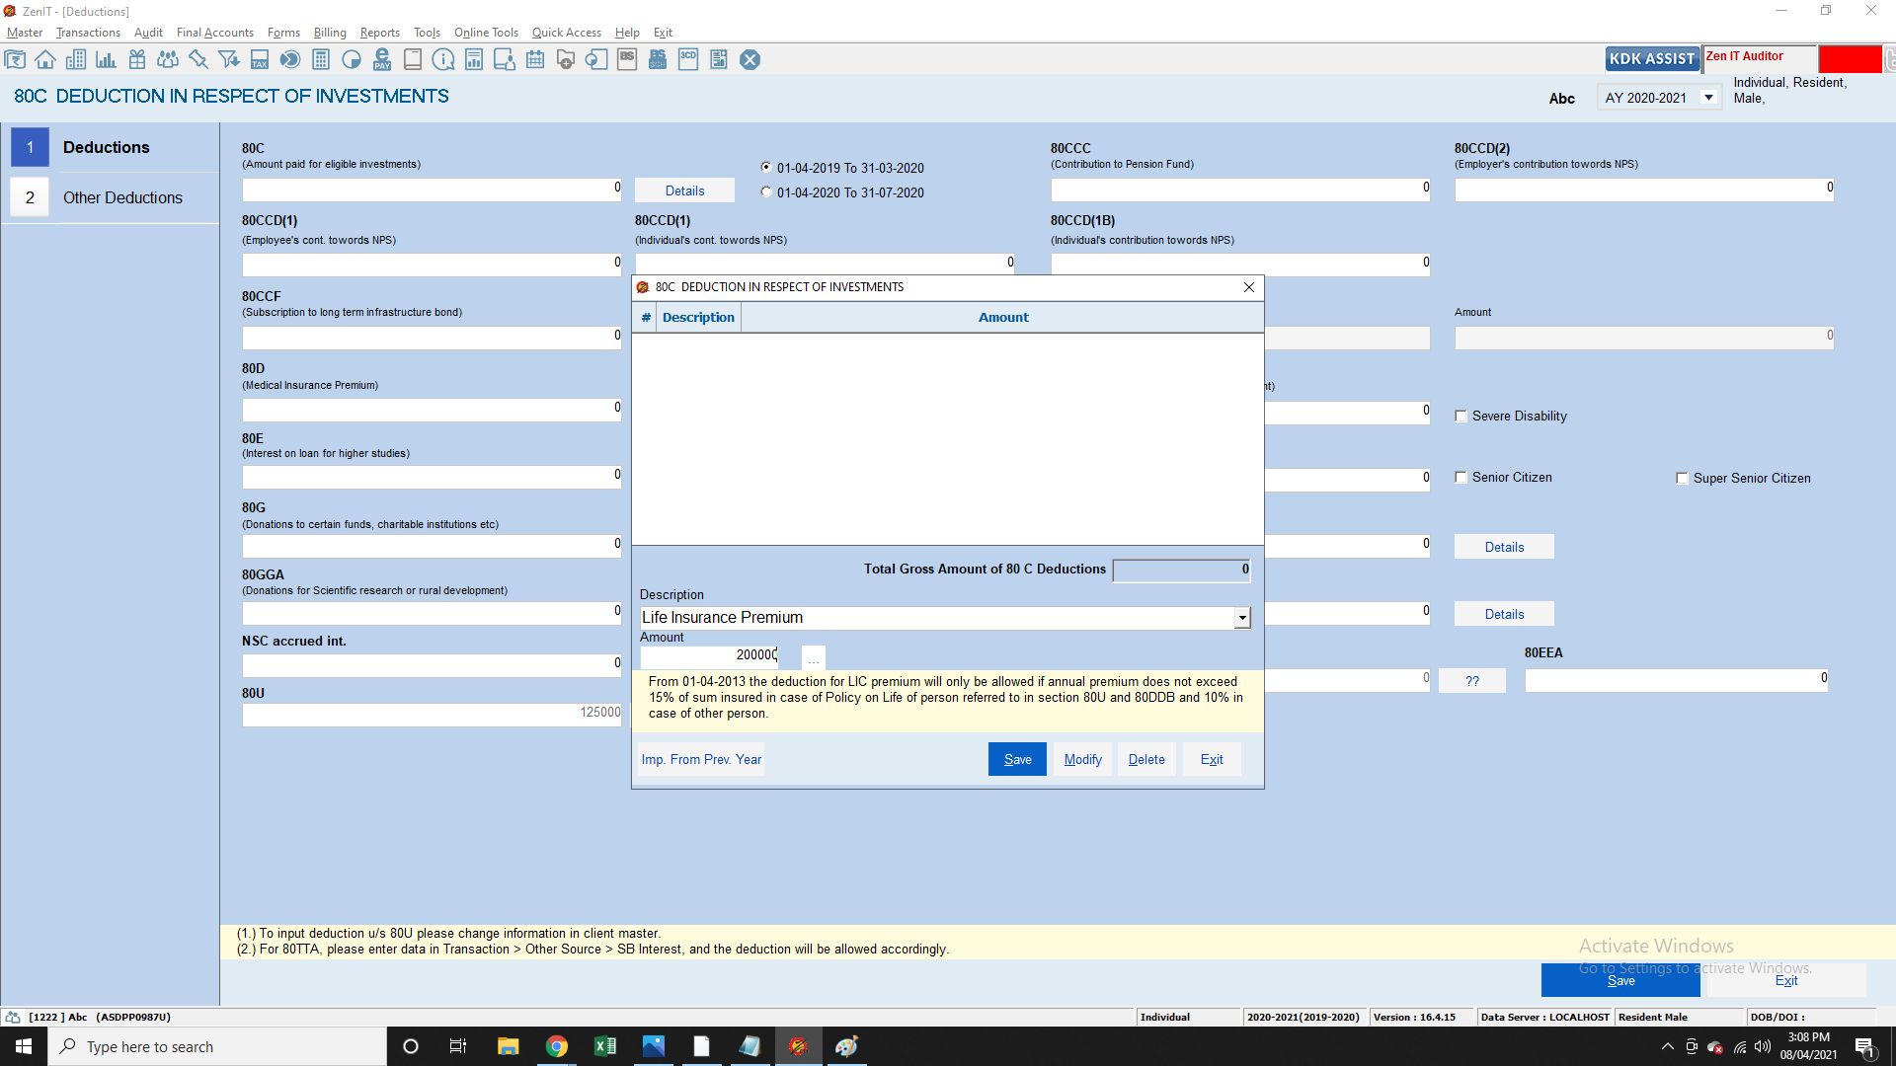Click the bar chart toolbar icon

click(106, 60)
